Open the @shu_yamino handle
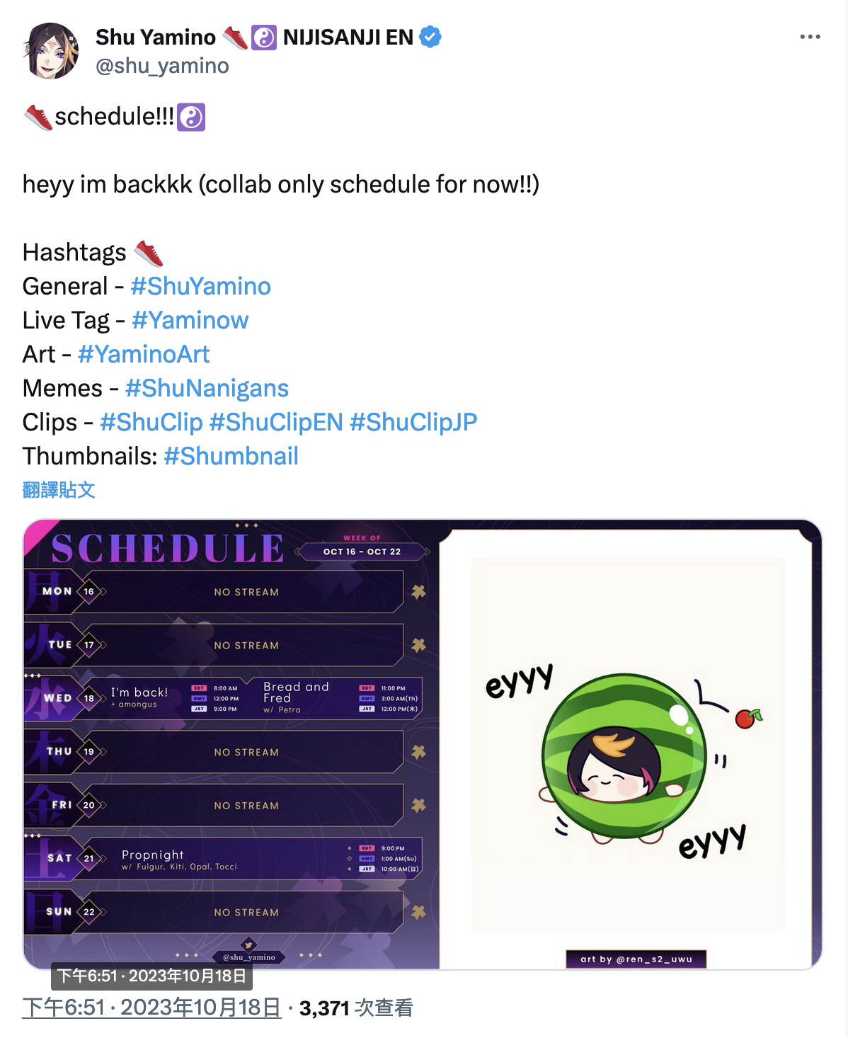The image size is (848, 1038). click(162, 66)
